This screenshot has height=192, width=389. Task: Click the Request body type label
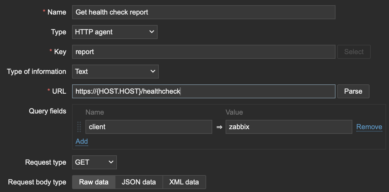pyautogui.click(x=37, y=182)
